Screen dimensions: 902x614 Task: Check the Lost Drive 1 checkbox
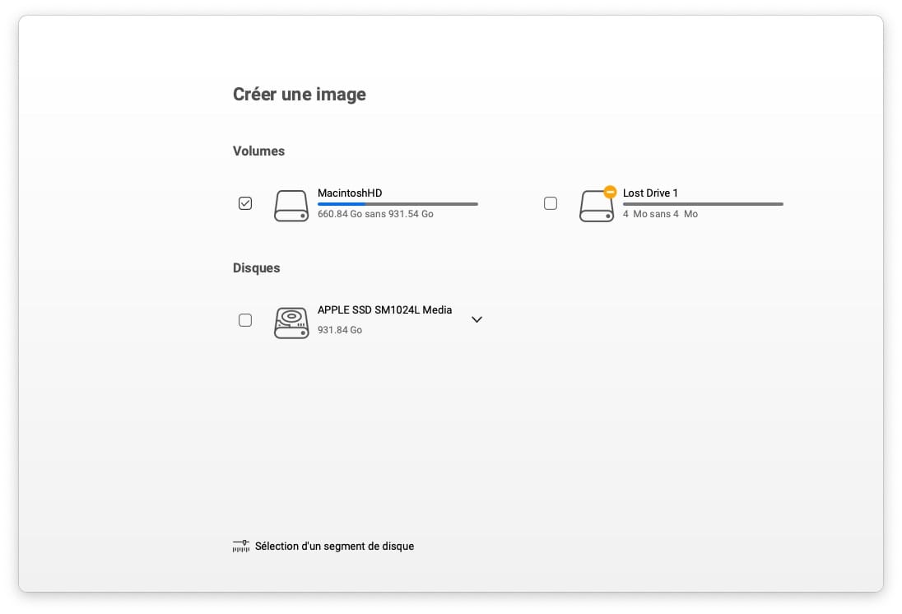coord(551,203)
